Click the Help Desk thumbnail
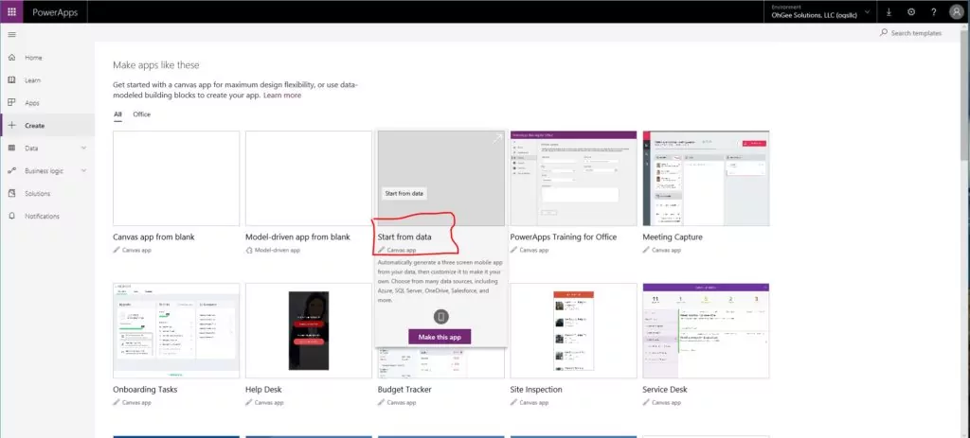This screenshot has height=438, width=970. point(309,330)
